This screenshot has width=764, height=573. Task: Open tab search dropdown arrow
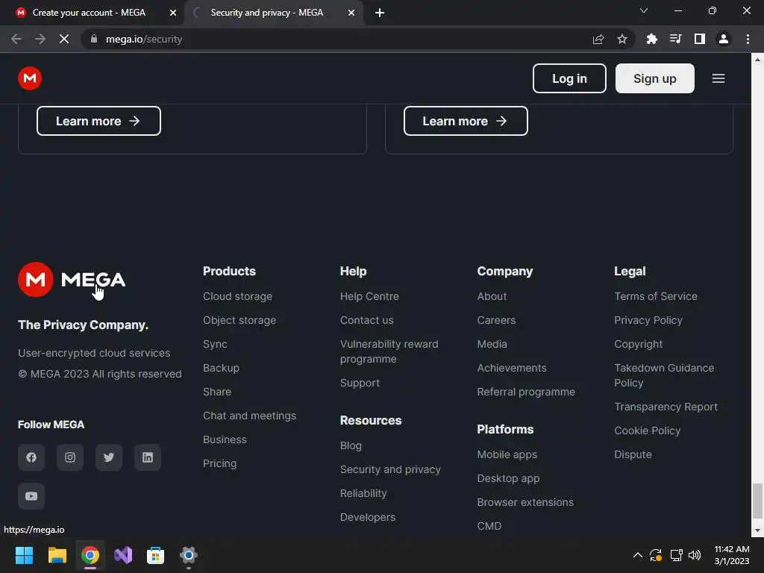(x=644, y=10)
